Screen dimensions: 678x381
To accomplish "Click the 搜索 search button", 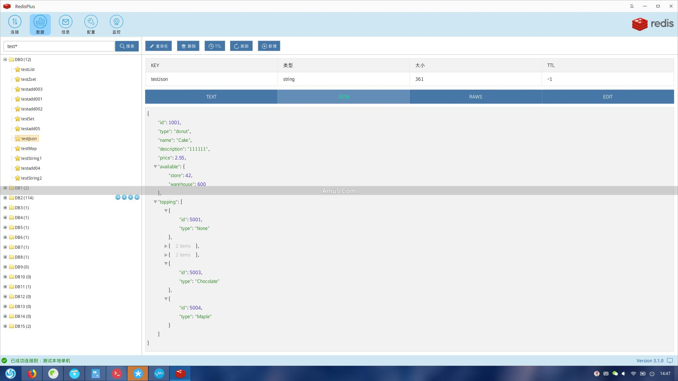I will pos(127,46).
